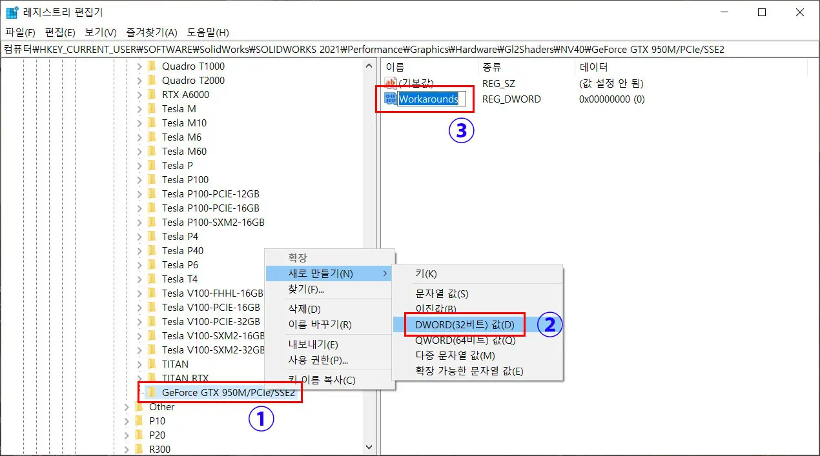The image size is (820, 456).
Task: Click the registry path address bar
Action: coord(410,50)
